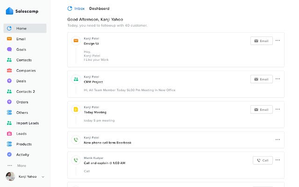
Task: Open the Leads pink icon
Action: coord(9,133)
